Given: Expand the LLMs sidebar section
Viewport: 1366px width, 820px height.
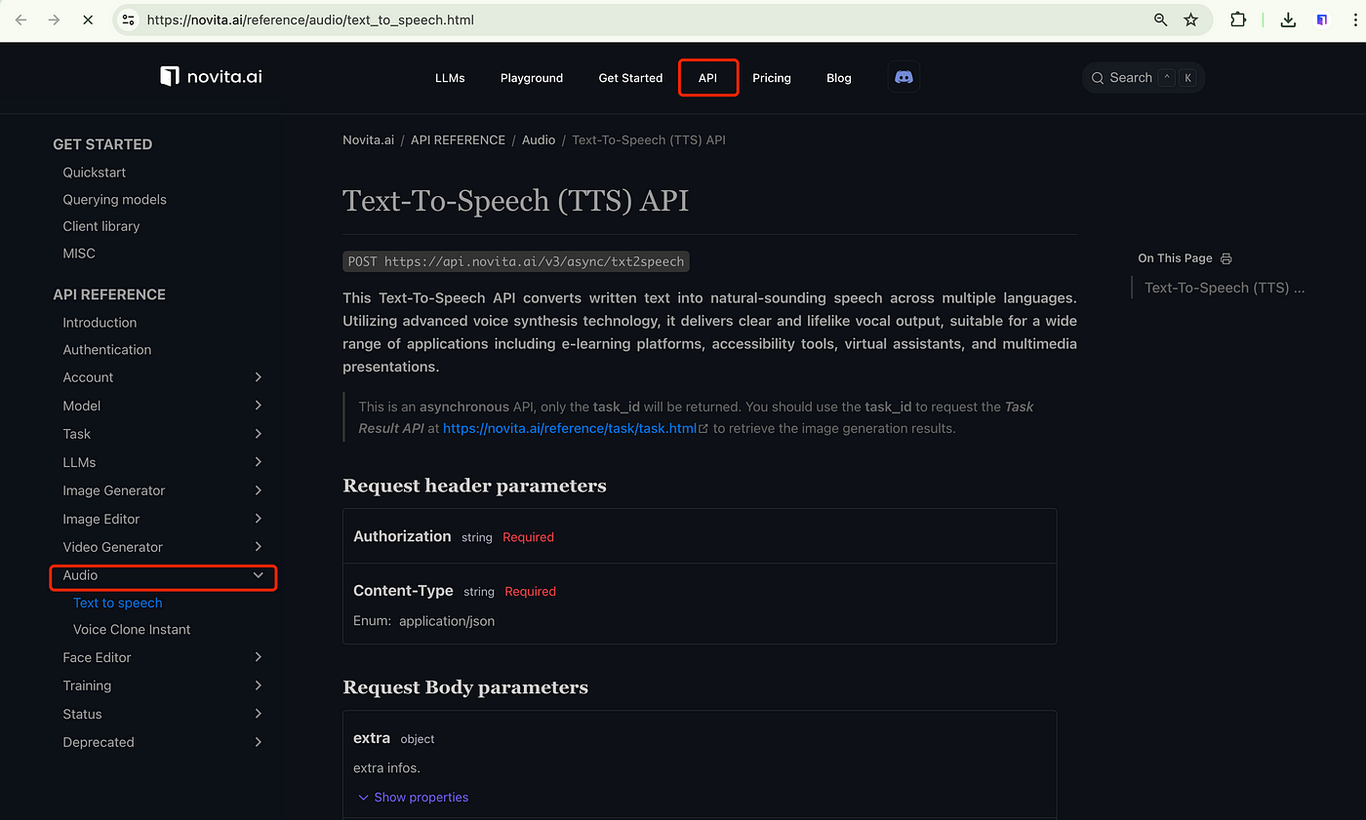Looking at the screenshot, I should 258,462.
